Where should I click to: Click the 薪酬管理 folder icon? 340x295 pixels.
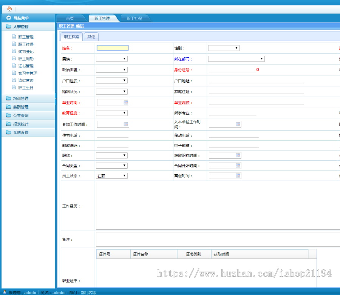click(x=8, y=107)
